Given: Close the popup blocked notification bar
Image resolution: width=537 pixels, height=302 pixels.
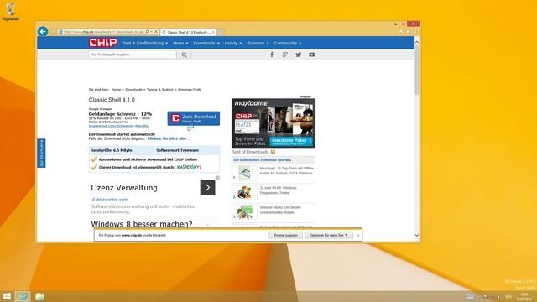Looking at the screenshot, I should (358, 235).
